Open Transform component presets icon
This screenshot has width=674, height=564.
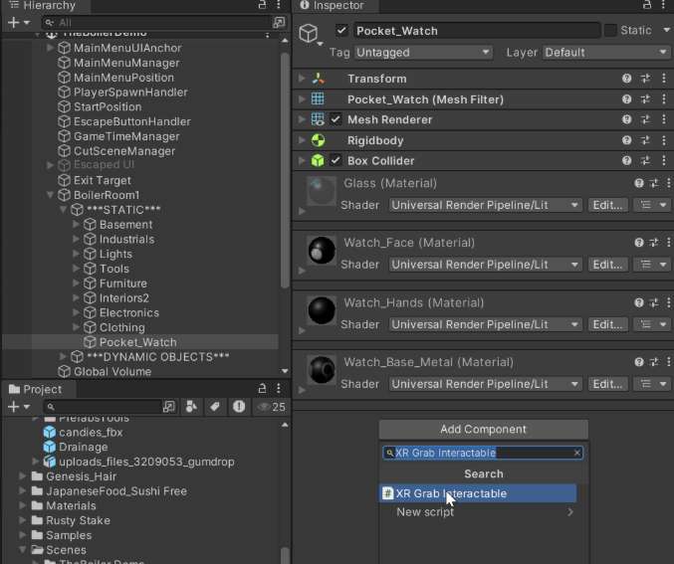(645, 79)
